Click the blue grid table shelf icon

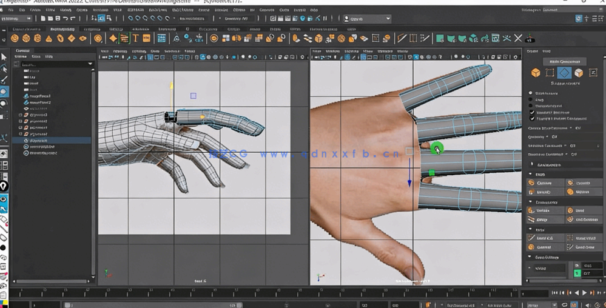click(161, 38)
